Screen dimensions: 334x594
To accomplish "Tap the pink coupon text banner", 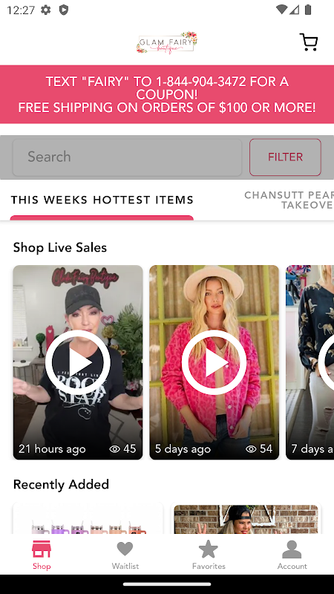I will [167, 94].
